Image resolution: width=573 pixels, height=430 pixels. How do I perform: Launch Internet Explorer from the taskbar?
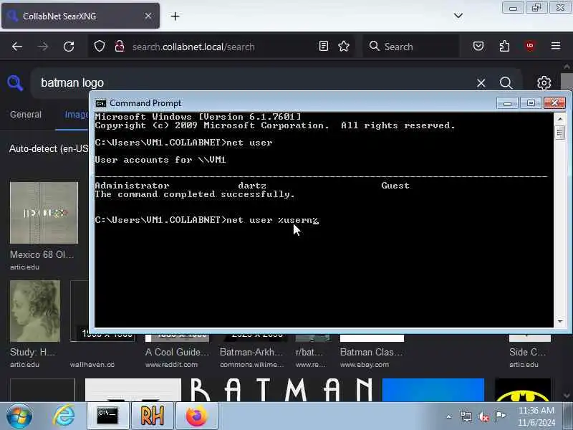click(64, 416)
